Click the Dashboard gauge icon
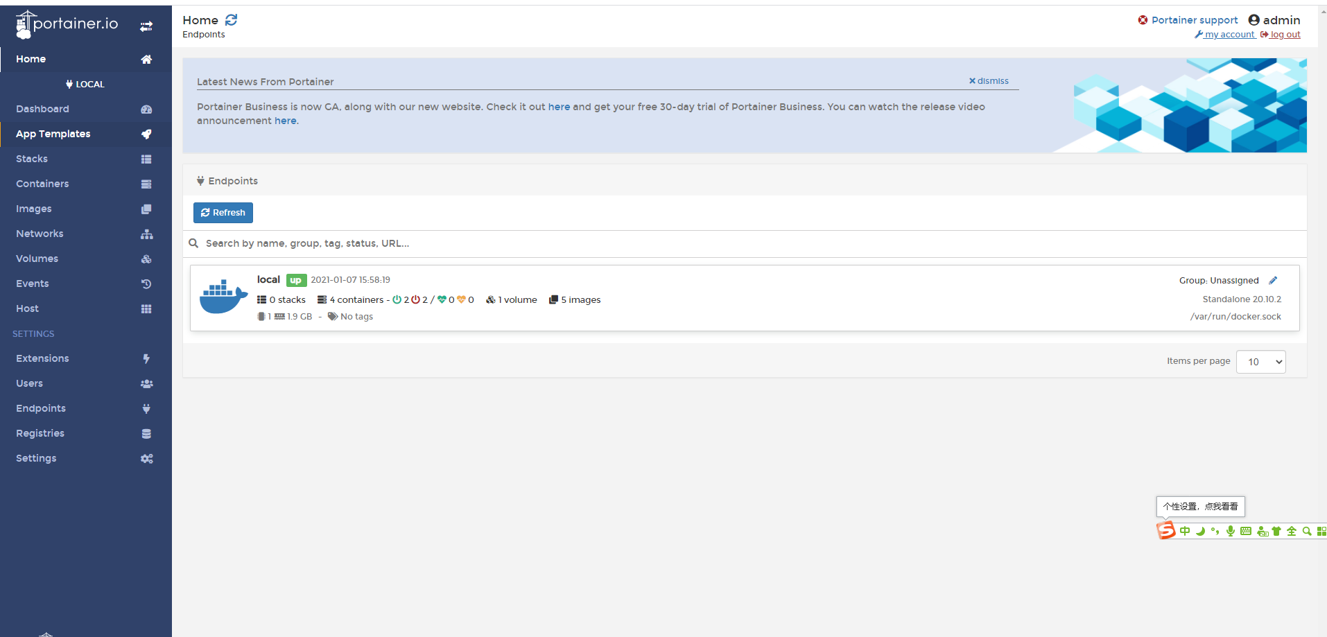This screenshot has height=637, width=1327. click(x=146, y=110)
